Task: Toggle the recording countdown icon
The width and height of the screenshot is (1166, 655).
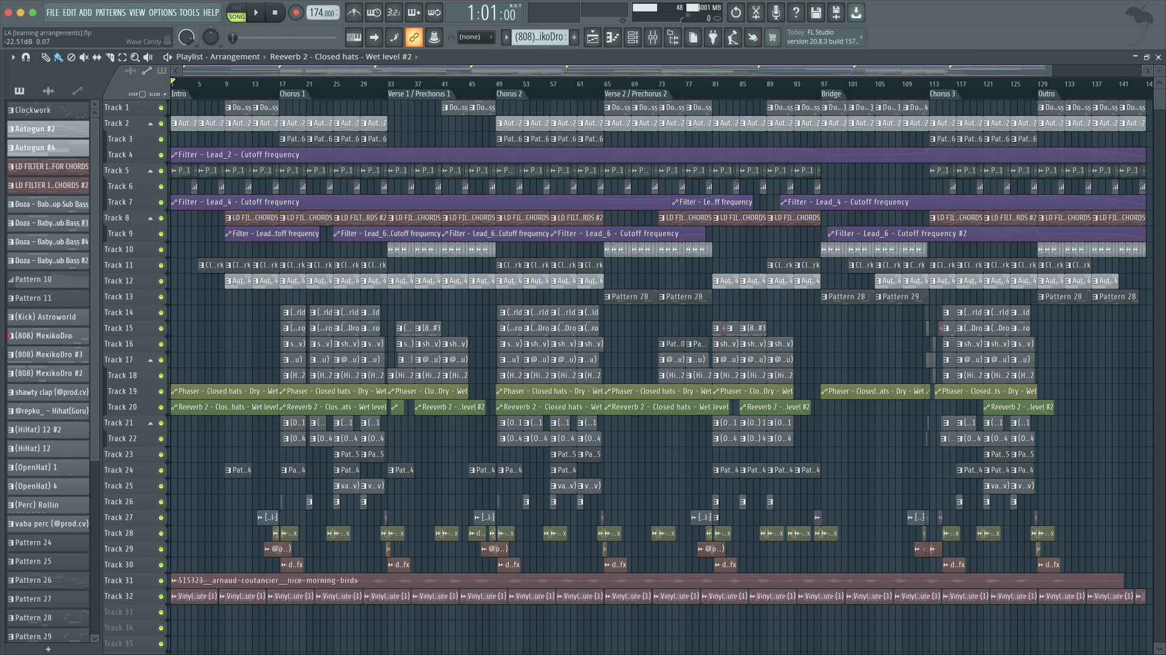Action: (394, 13)
